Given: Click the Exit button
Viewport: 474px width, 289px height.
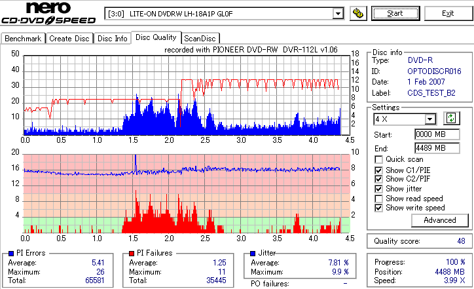Looking at the screenshot, I should 448,13.
